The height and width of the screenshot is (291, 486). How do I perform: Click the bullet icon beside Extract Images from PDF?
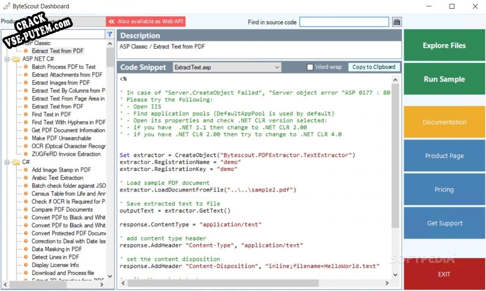point(26,83)
